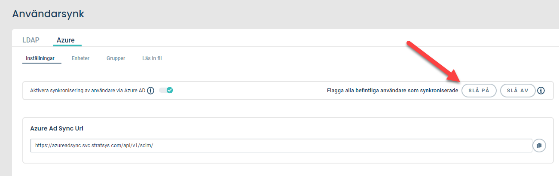The width and height of the screenshot is (559, 176).
Task: Select the Azure tab
Action: [66, 40]
